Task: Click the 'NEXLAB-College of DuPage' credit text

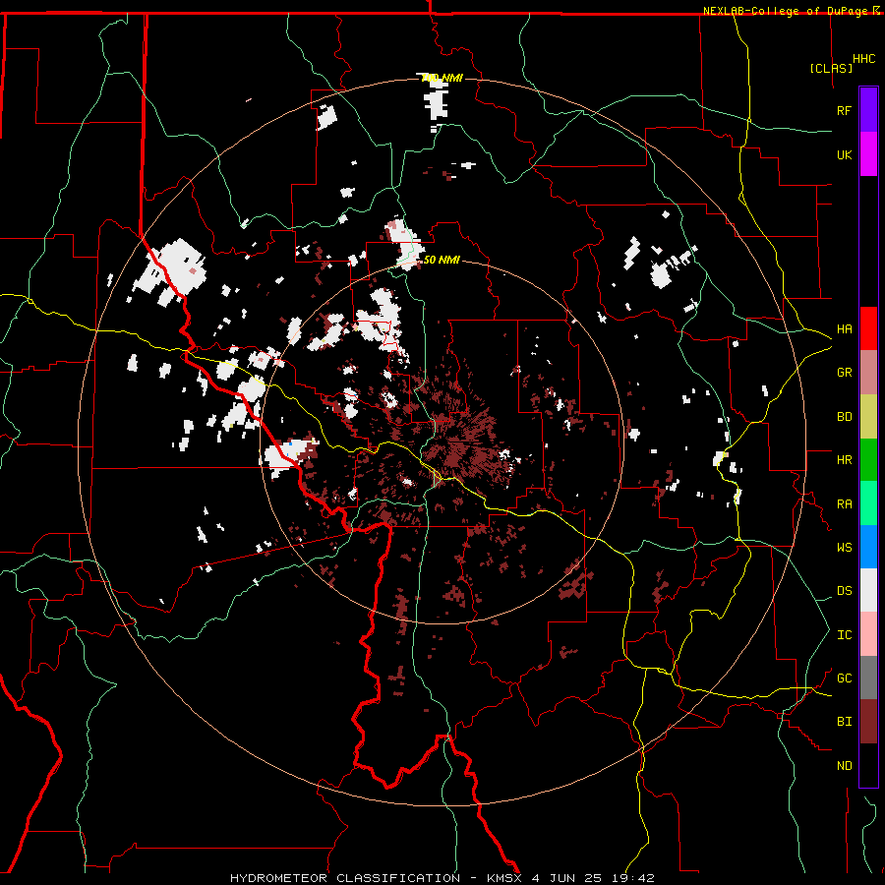Action: pyautogui.click(x=786, y=11)
